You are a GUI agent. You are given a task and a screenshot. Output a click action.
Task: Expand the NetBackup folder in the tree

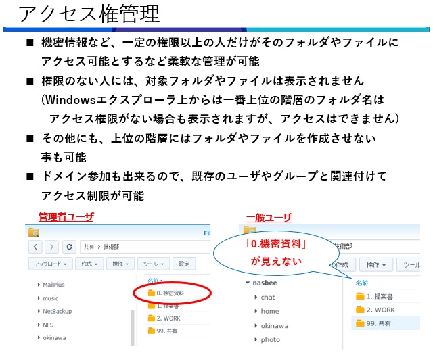[x=39, y=311]
